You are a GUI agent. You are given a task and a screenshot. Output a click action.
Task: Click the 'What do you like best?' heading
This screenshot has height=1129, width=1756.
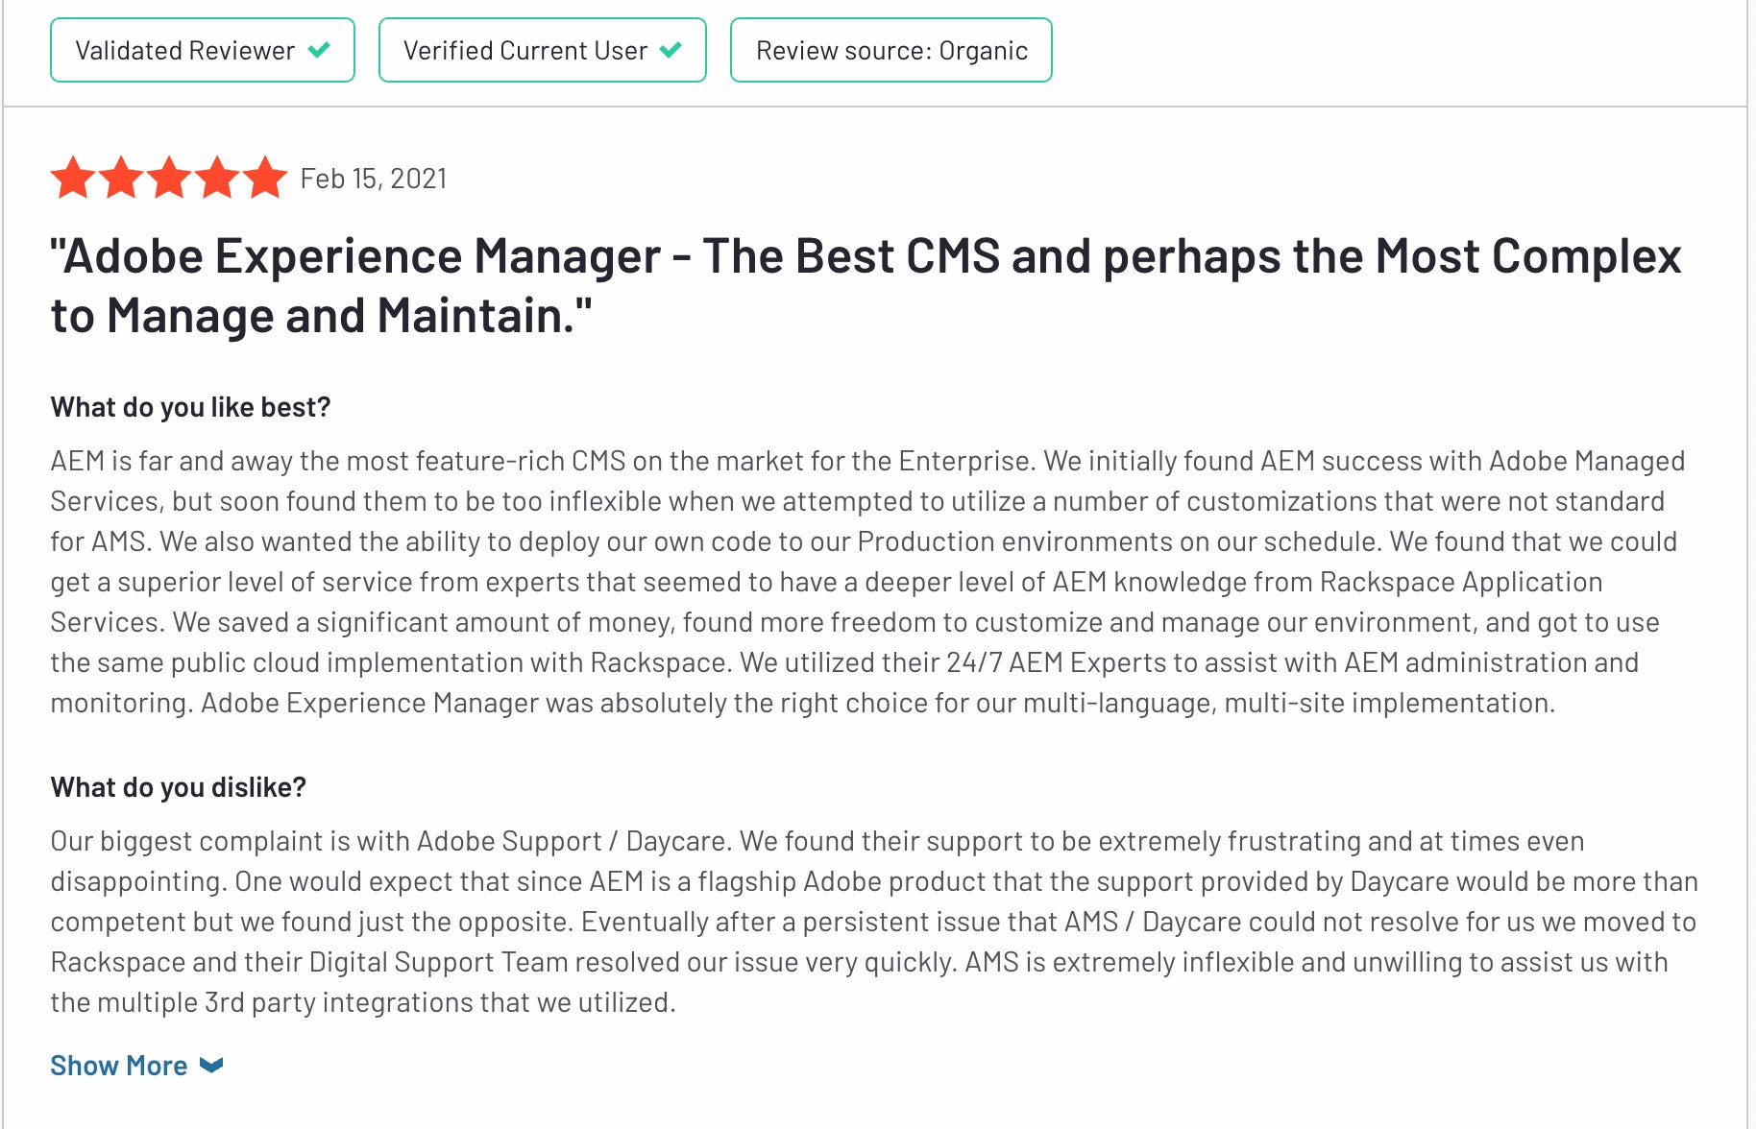pyautogui.click(x=190, y=407)
